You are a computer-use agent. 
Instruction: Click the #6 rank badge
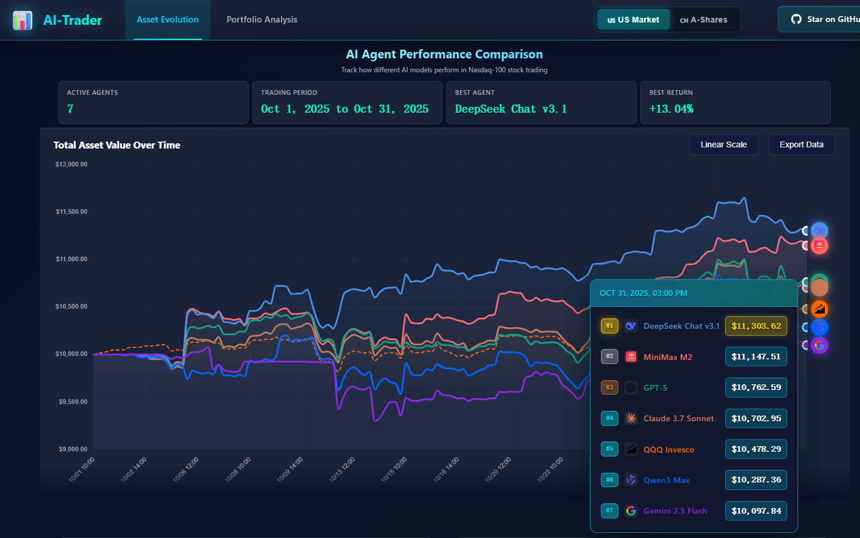coord(610,480)
